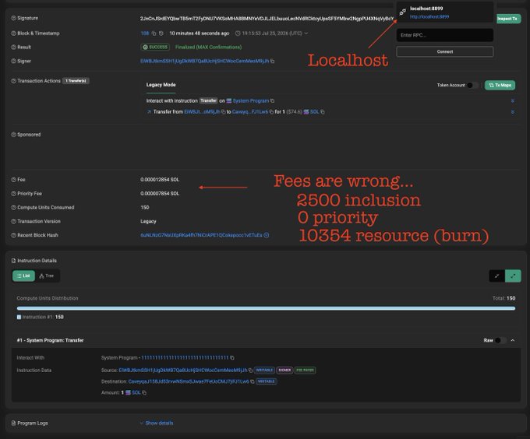Expand all instruction details with green button

(513, 276)
